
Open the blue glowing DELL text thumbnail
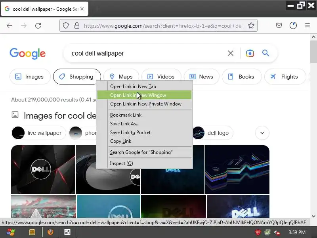(238, 206)
